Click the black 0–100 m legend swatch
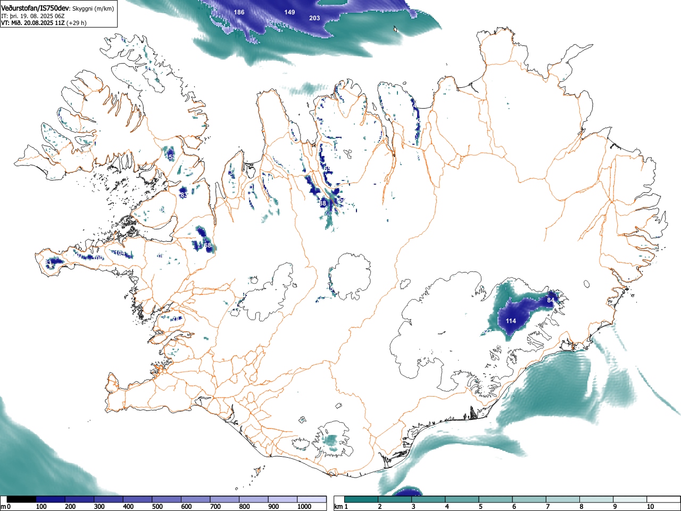The image size is (681, 511). click(21, 499)
